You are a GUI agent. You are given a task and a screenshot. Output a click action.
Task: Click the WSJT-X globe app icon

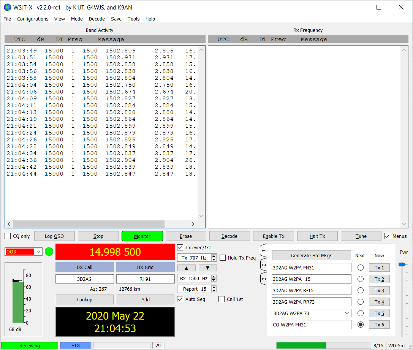pyautogui.click(x=7, y=7)
